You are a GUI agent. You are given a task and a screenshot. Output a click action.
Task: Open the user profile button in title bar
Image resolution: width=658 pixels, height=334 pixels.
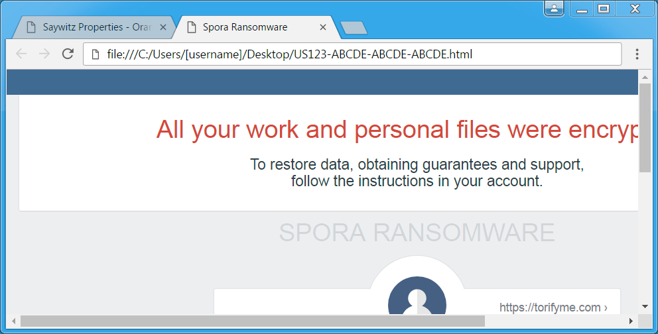(x=554, y=9)
